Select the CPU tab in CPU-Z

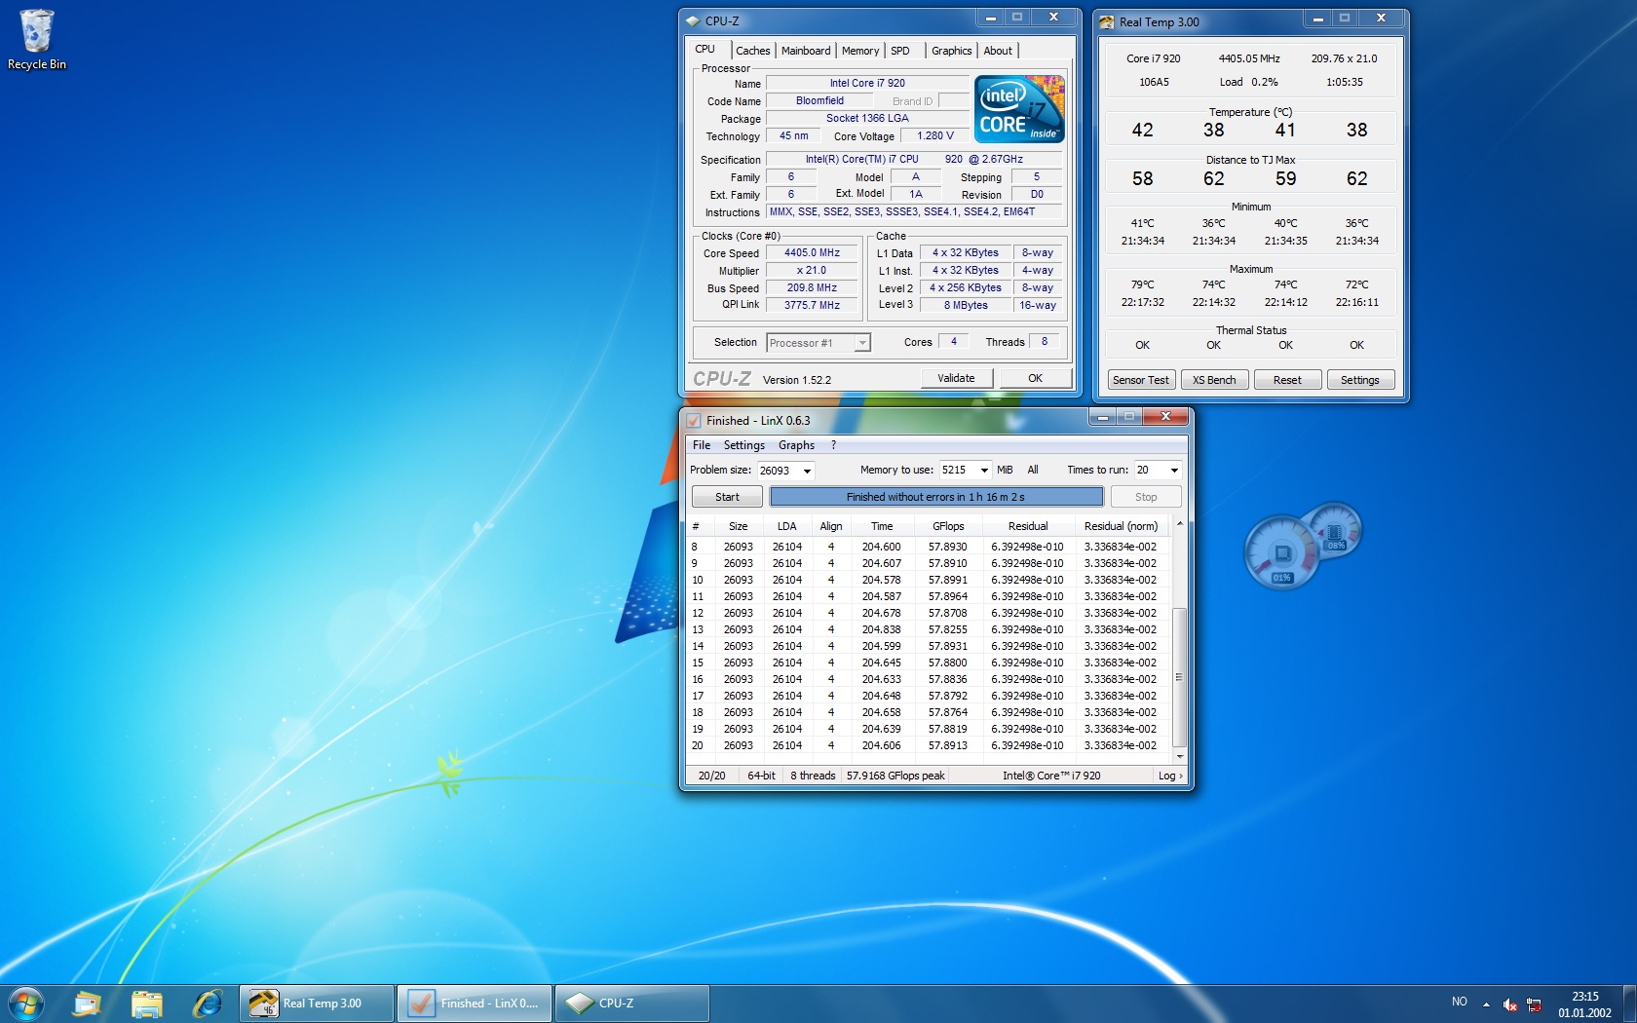point(705,49)
